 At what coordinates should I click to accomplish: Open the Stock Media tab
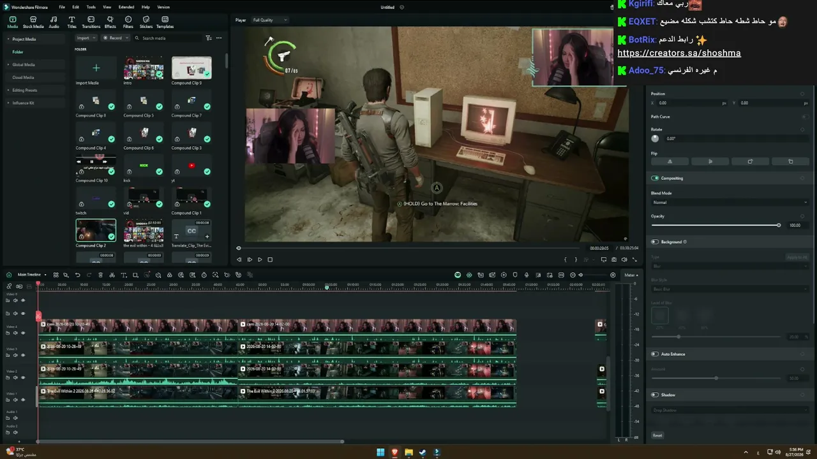click(x=33, y=22)
